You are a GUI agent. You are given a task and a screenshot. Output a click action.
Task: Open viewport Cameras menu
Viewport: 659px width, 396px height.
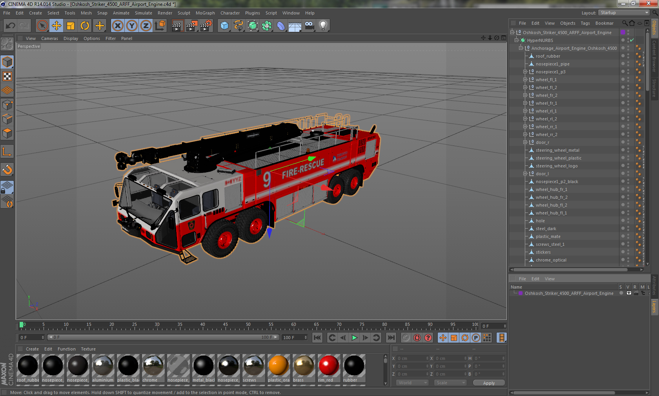pyautogui.click(x=49, y=38)
